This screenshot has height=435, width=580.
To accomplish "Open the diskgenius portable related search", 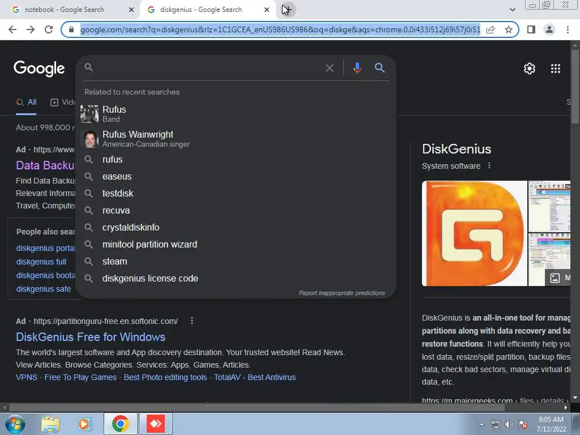I will click(46, 248).
